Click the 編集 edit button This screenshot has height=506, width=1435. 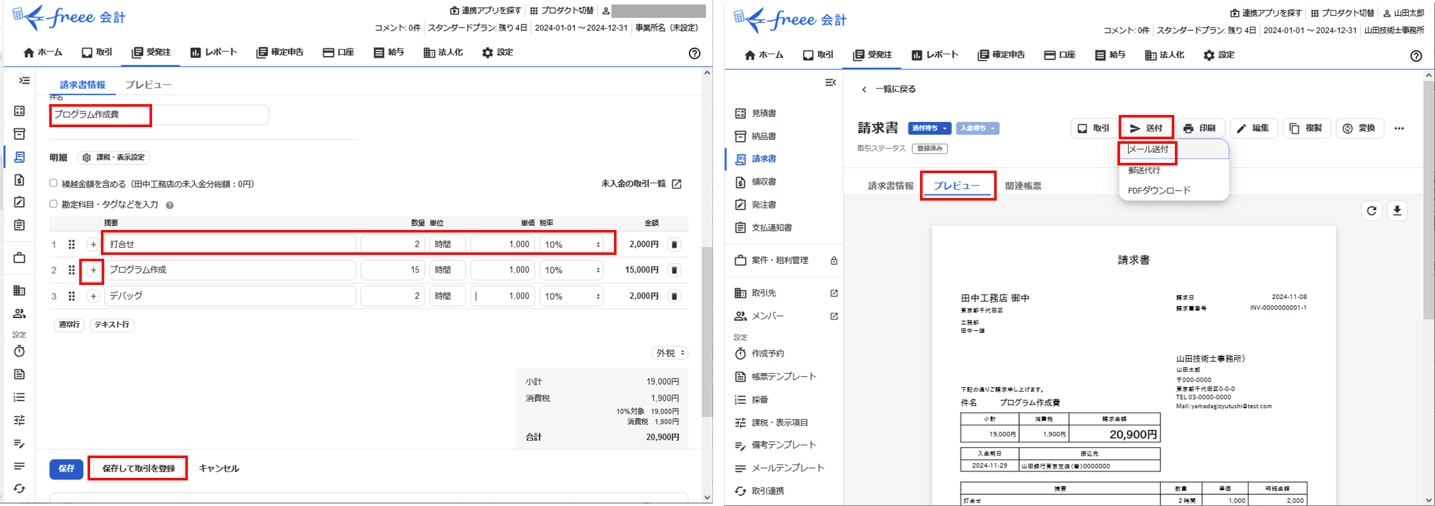[1253, 128]
